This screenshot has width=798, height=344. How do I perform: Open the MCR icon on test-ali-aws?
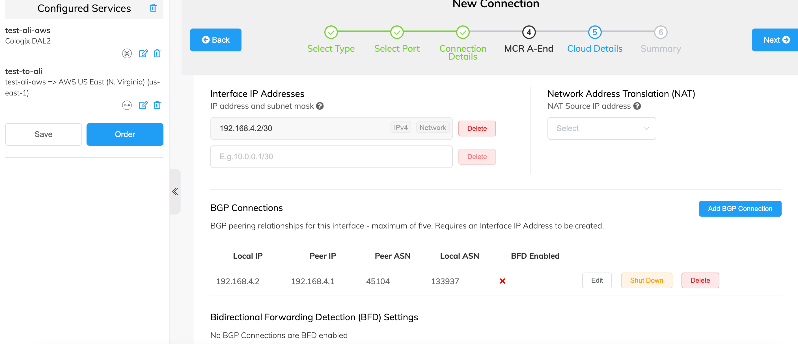point(127,53)
